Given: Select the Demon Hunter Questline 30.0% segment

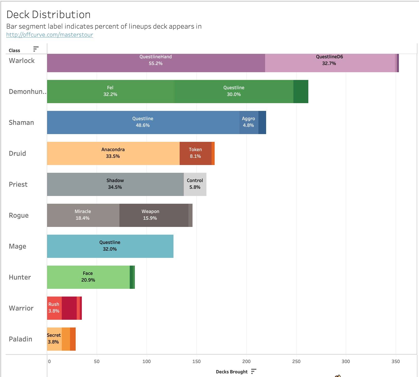Looking at the screenshot, I should 234,92.
